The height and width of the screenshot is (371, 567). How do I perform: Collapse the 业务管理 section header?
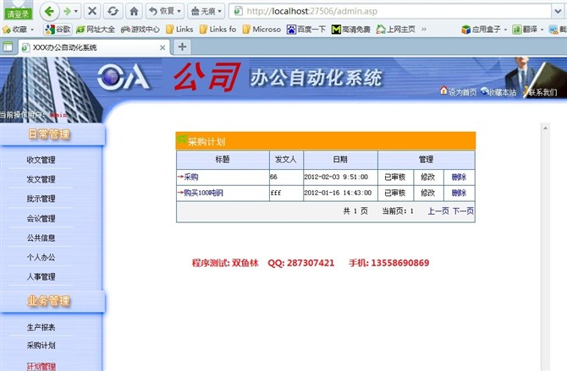click(x=51, y=301)
